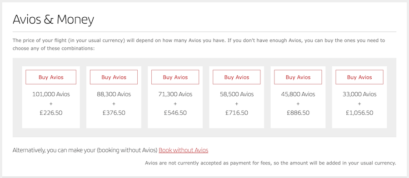Select the 58,500 Avios amount text
Image resolution: width=409 pixels, height=178 pixels.
coord(237,94)
